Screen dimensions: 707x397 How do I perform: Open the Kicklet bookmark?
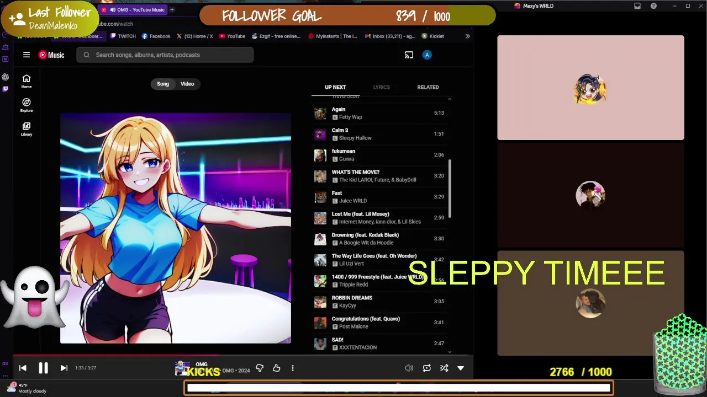(x=432, y=36)
